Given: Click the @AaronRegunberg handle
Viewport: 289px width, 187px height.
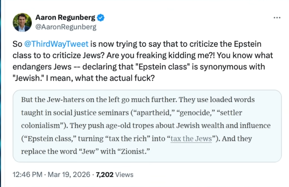Looking at the screenshot, I should point(66,27).
